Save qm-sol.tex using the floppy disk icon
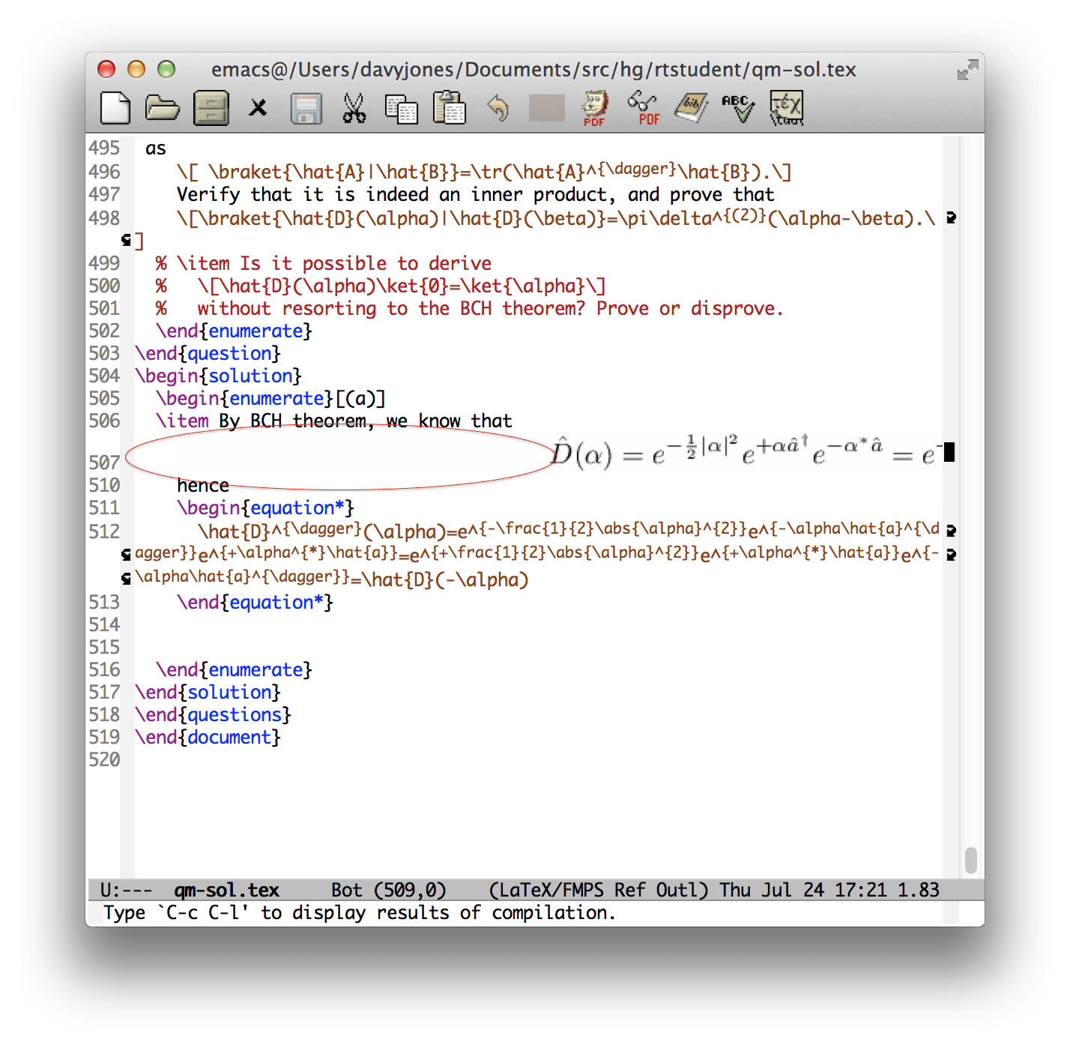Screen dimensions: 1070x1045 (307, 109)
